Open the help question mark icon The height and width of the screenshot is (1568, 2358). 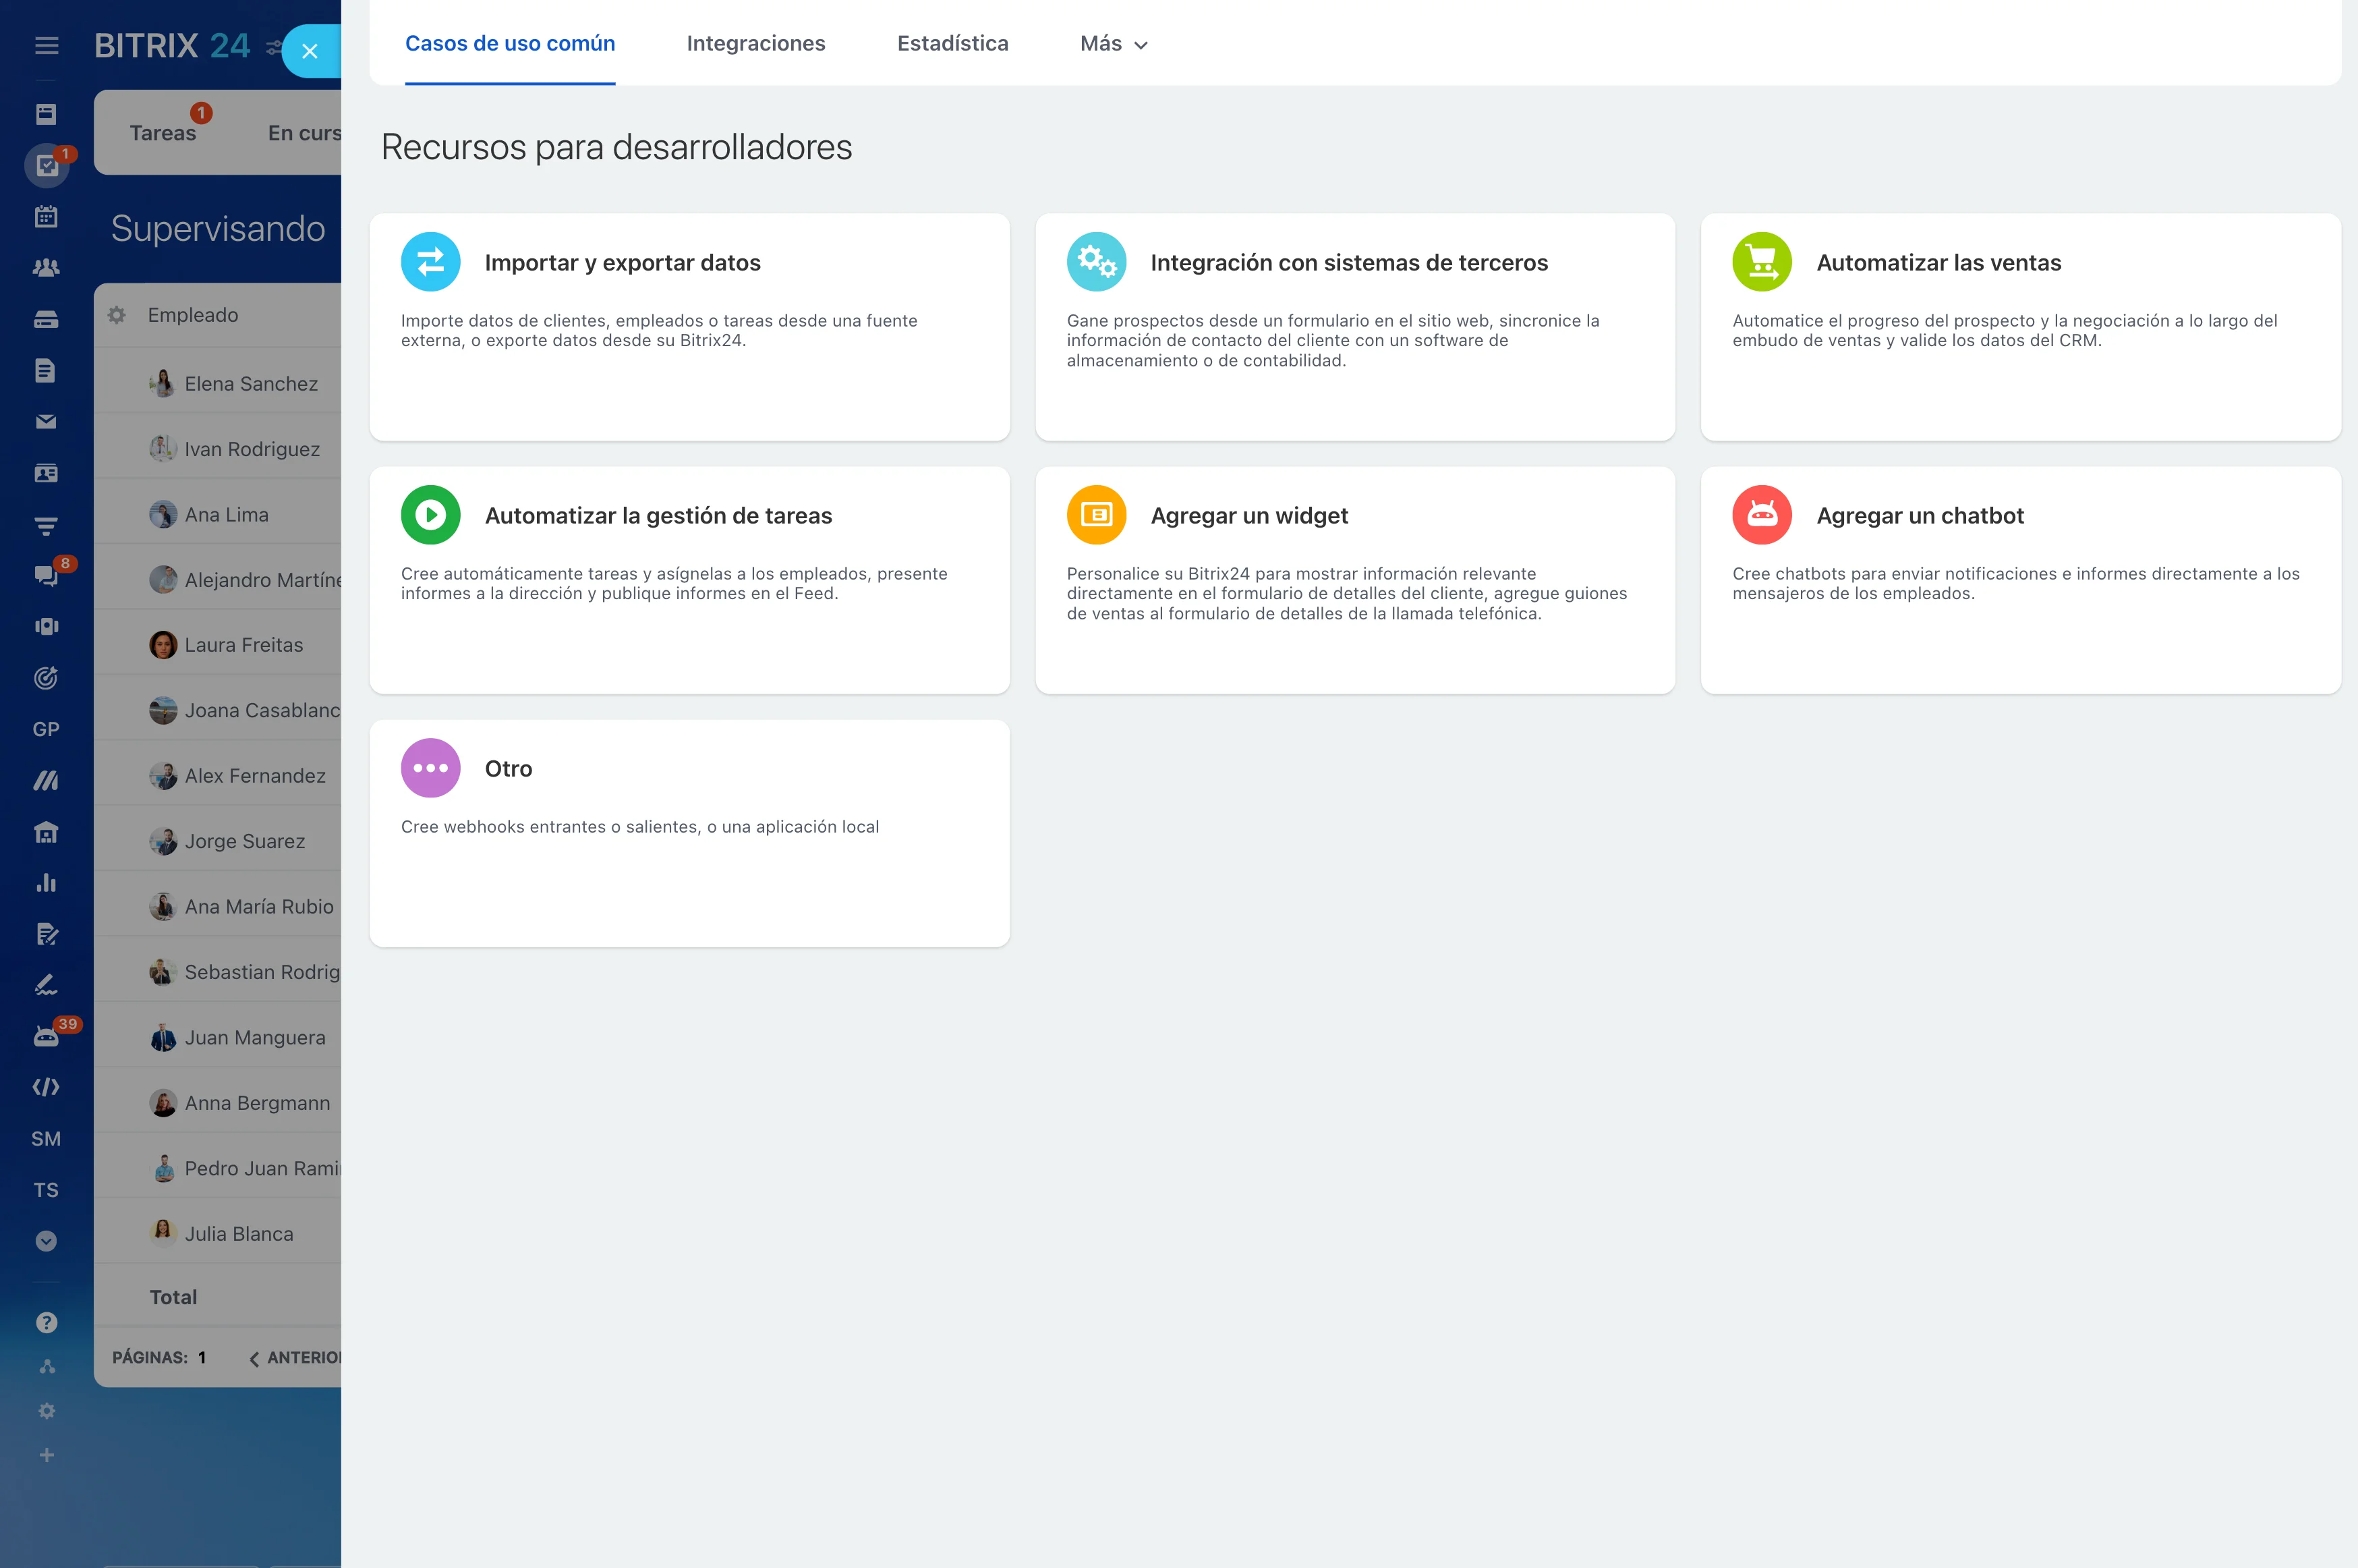coord(46,1323)
